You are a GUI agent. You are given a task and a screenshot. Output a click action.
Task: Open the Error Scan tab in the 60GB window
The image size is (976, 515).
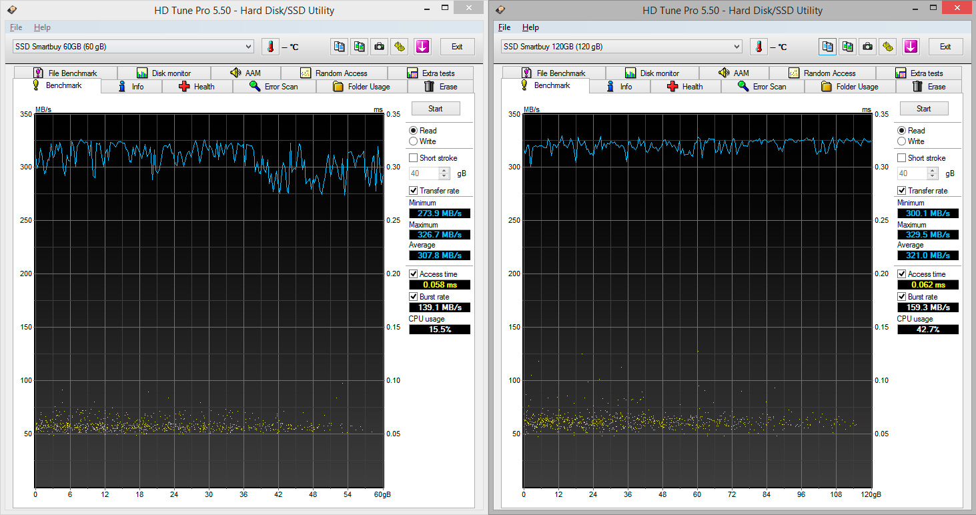[274, 87]
